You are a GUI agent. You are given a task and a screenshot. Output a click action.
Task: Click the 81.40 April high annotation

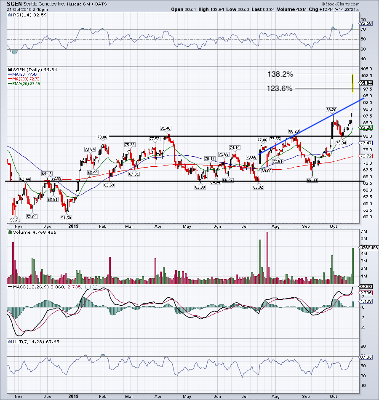(x=165, y=128)
